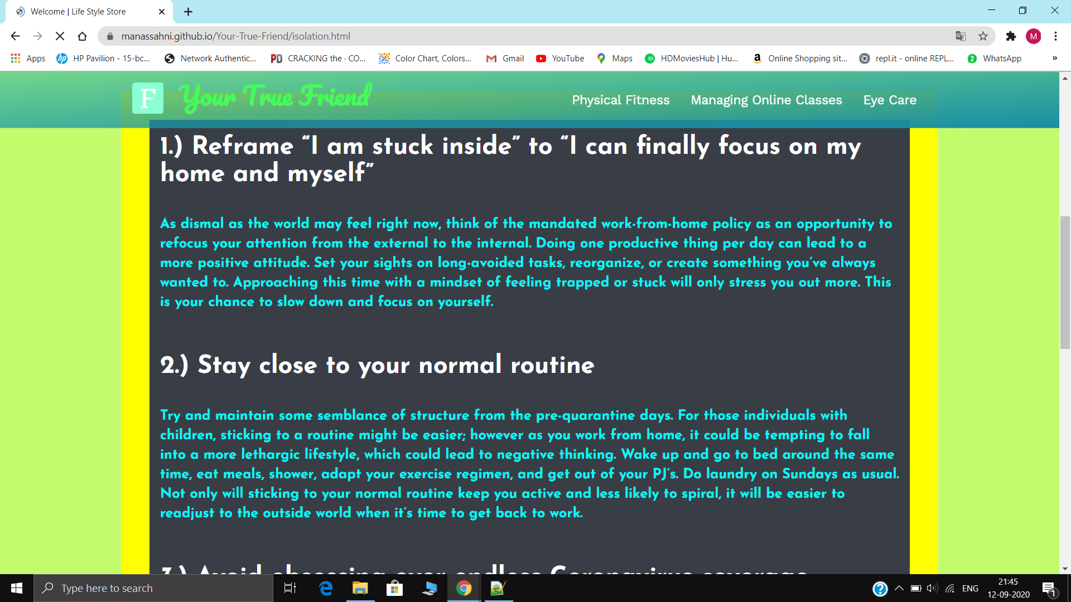Show hidden system tray icons
This screenshot has height=602, width=1071.
(899, 588)
